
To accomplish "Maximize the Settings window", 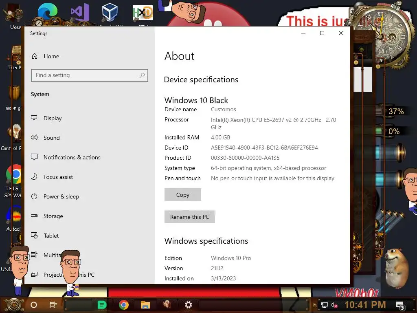I will [322, 33].
